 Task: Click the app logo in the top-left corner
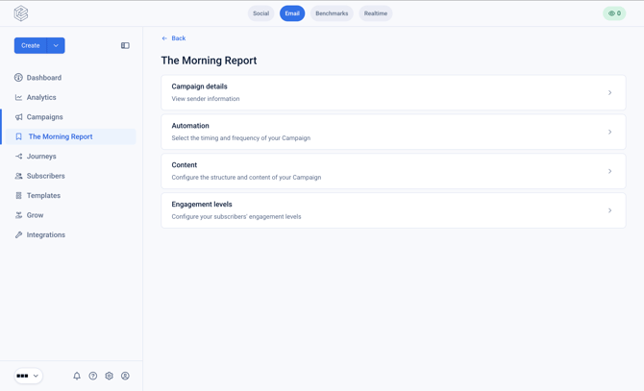(21, 13)
